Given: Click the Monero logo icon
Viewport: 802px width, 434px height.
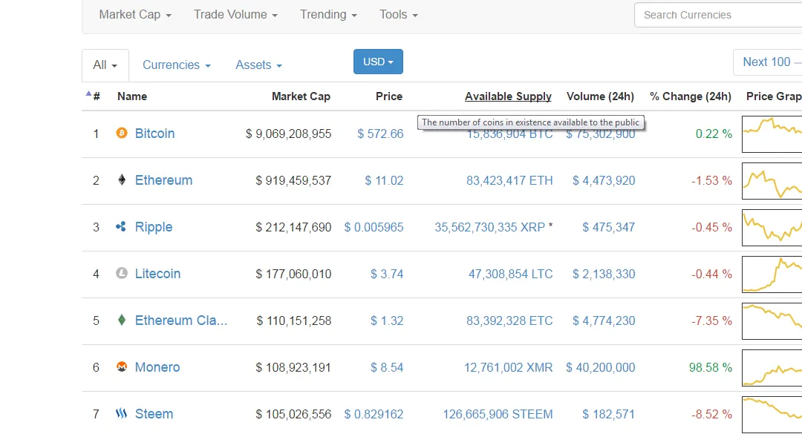Looking at the screenshot, I should coord(122,366).
